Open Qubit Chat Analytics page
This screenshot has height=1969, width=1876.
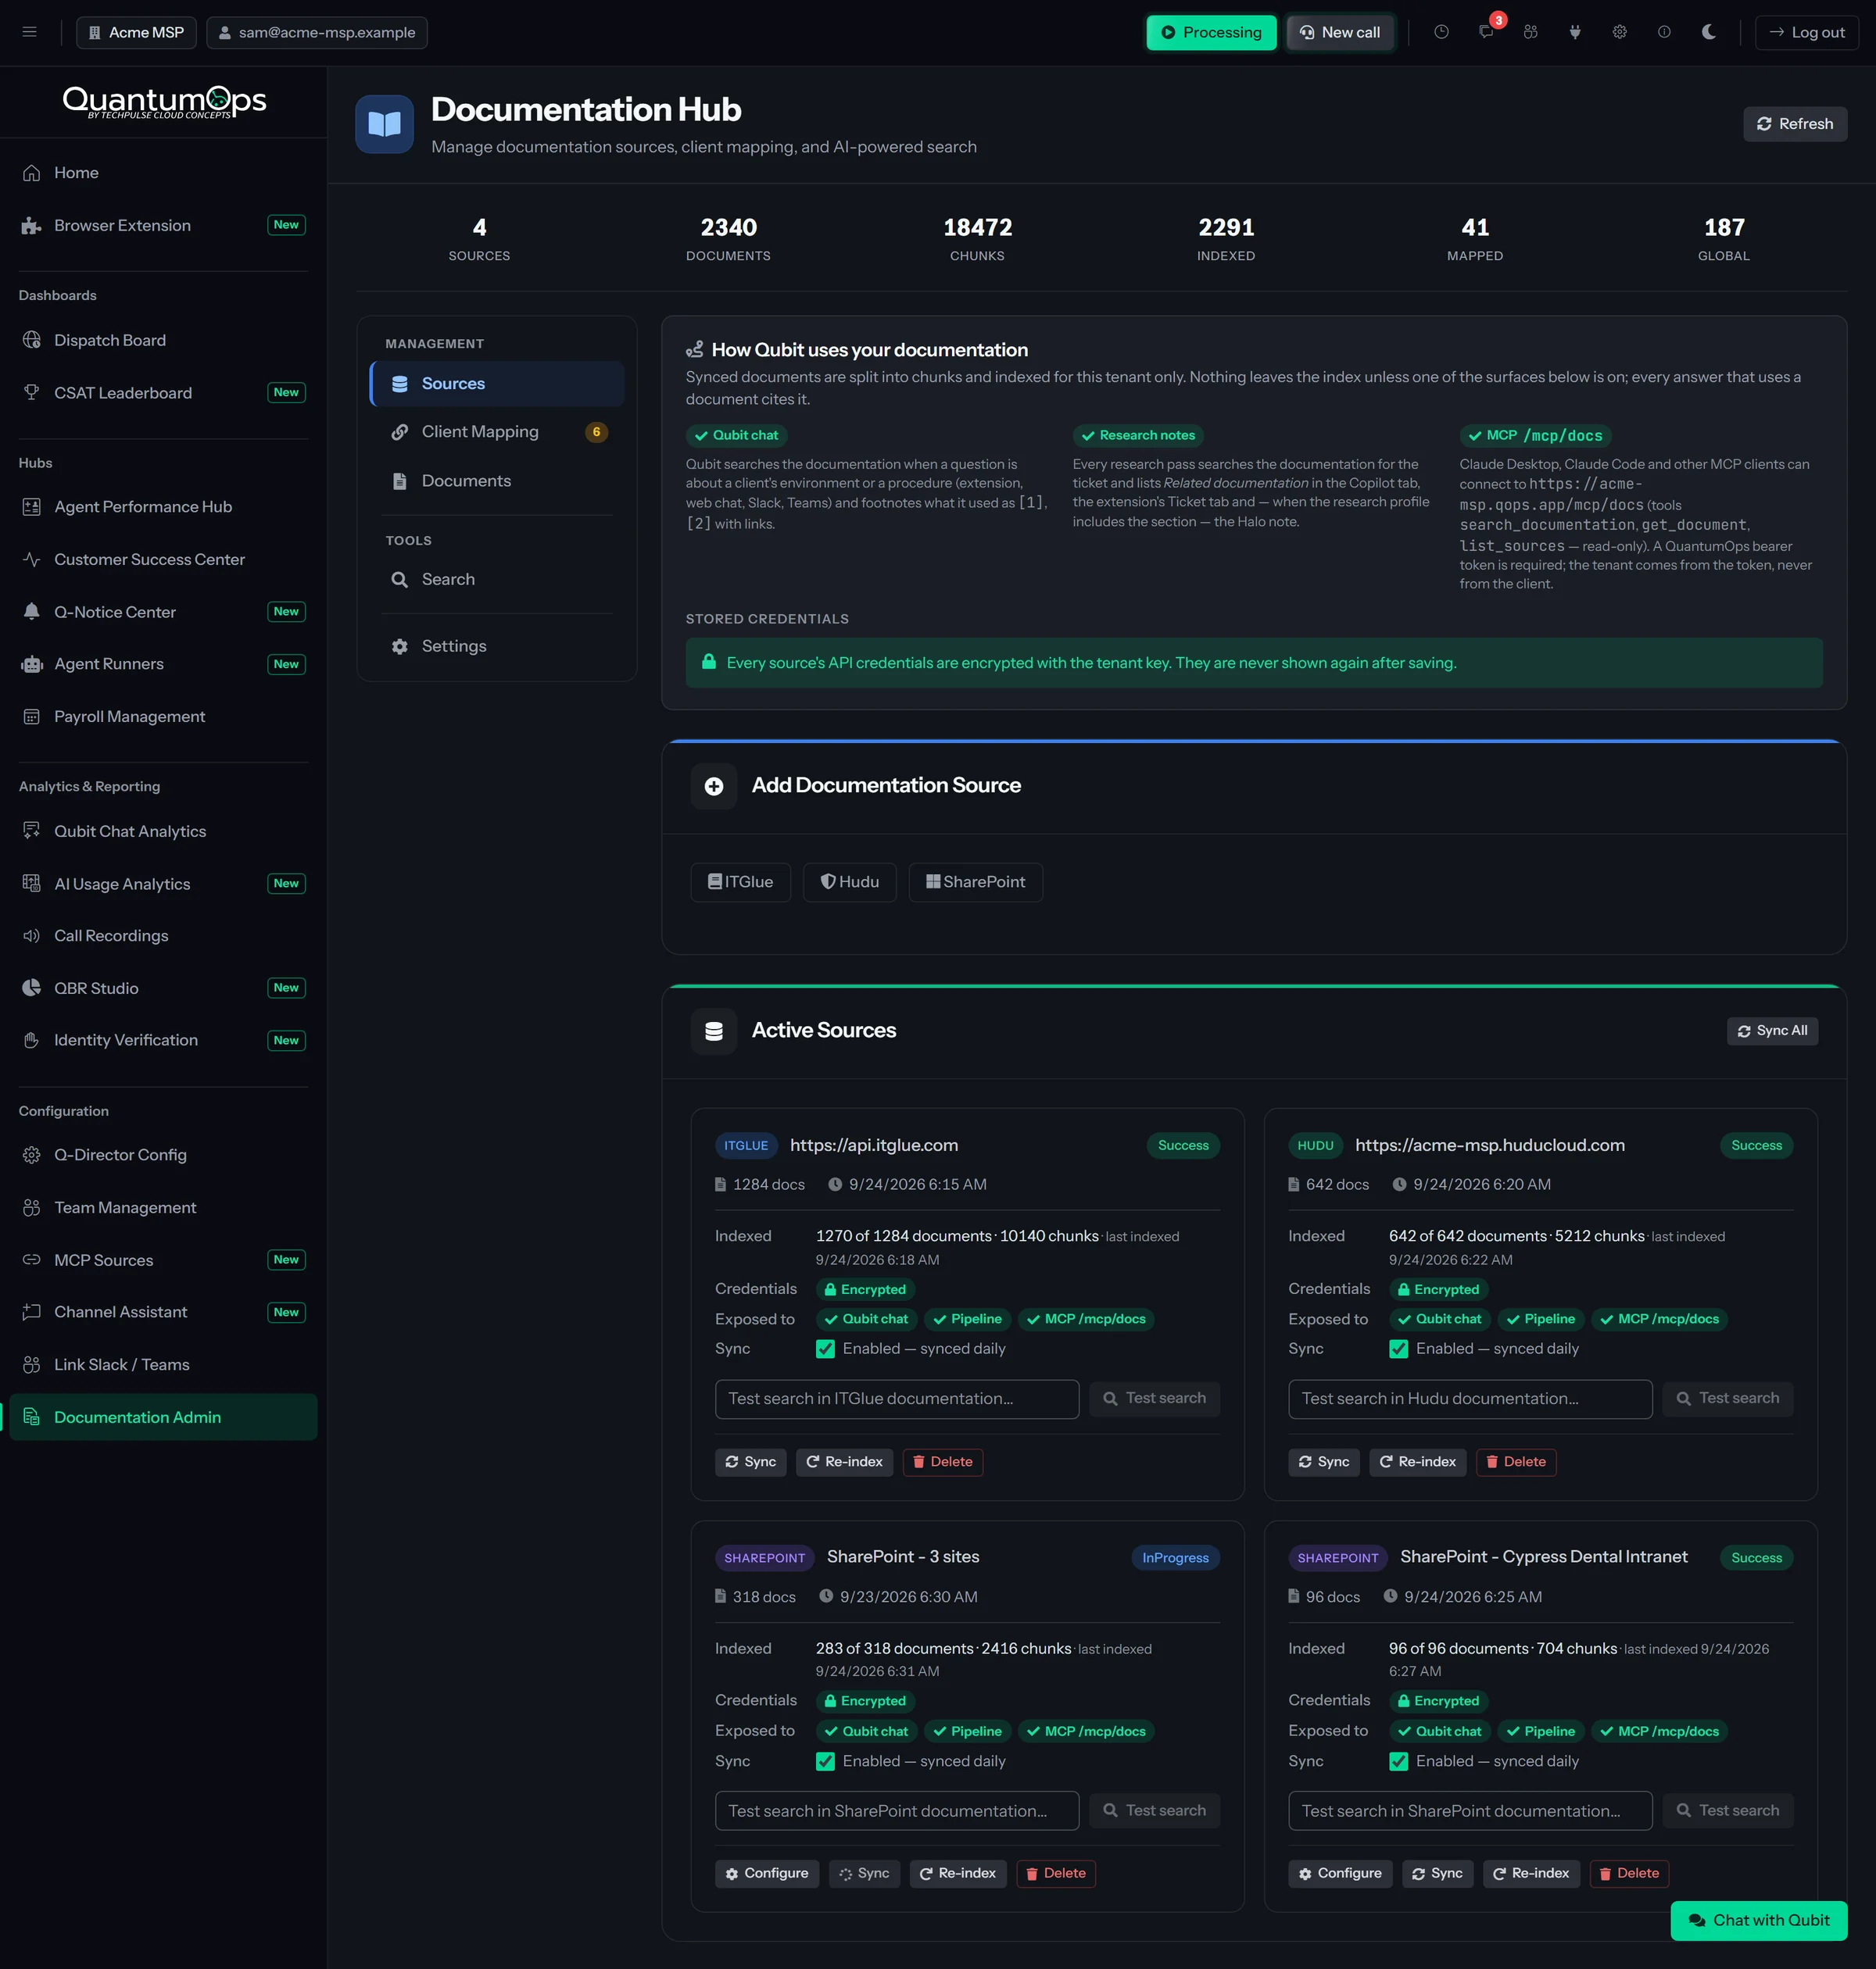[x=163, y=831]
